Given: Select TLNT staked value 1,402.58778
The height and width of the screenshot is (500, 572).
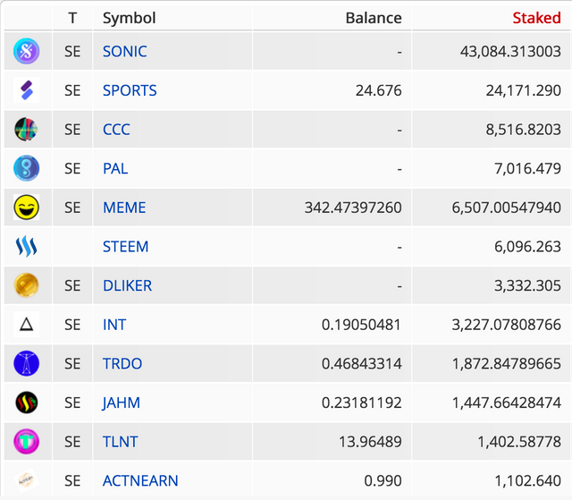Looking at the screenshot, I should click(x=519, y=442).
